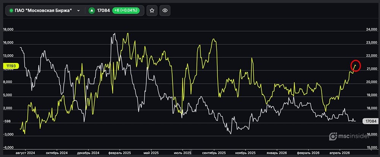380x157 pixels.
Task: Click the апрель 2026 date label
Action: (x=339, y=153)
